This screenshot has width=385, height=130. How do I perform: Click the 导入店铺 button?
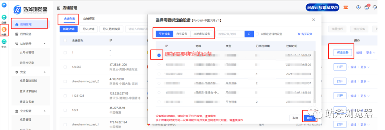coord(89,29)
